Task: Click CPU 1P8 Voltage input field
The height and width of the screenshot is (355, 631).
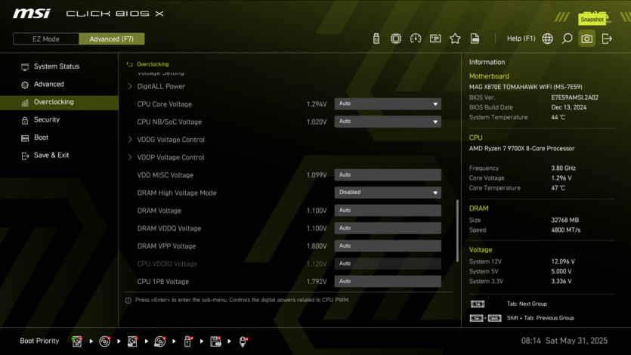Action: (x=388, y=282)
